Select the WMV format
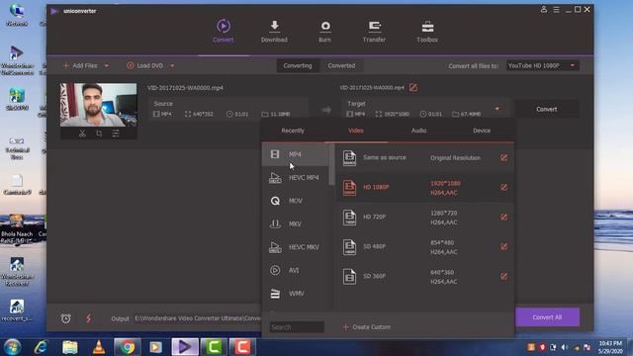This screenshot has height=356, width=633. pyautogui.click(x=296, y=294)
